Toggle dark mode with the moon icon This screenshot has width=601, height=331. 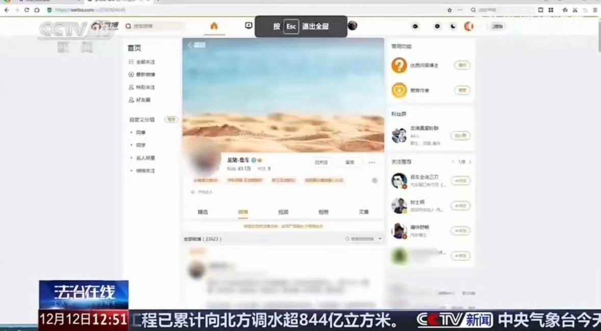pos(452,26)
